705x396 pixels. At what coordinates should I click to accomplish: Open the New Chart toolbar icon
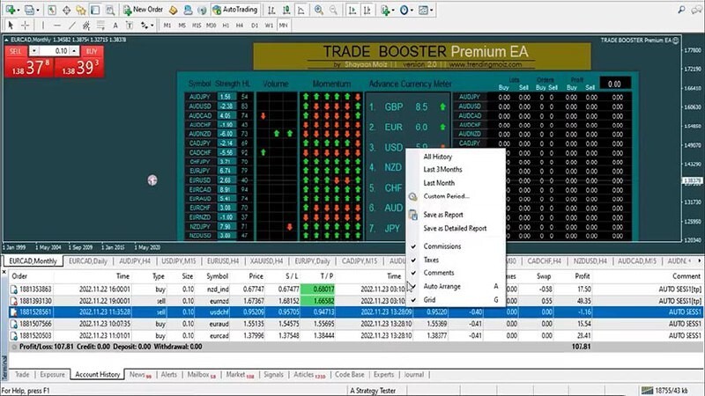click(x=10, y=10)
